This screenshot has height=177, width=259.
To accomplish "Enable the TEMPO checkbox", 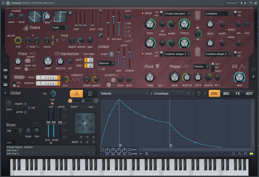I will pos(129,150).
